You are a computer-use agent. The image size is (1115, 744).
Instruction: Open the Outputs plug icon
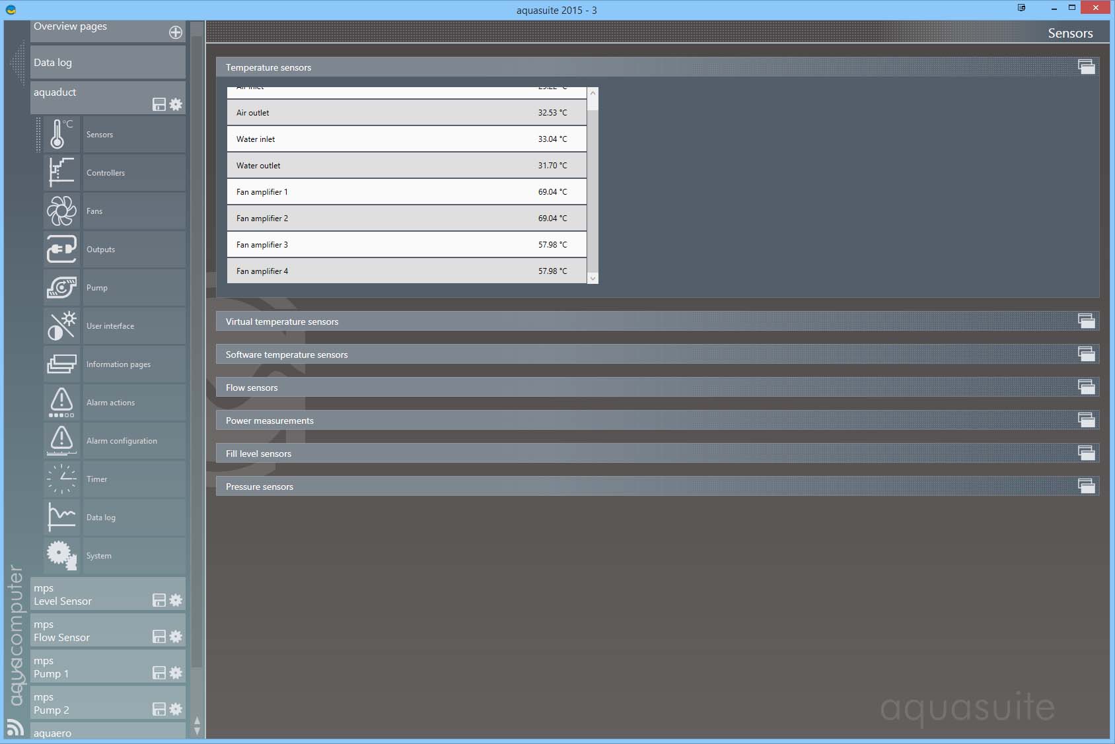[x=61, y=249]
